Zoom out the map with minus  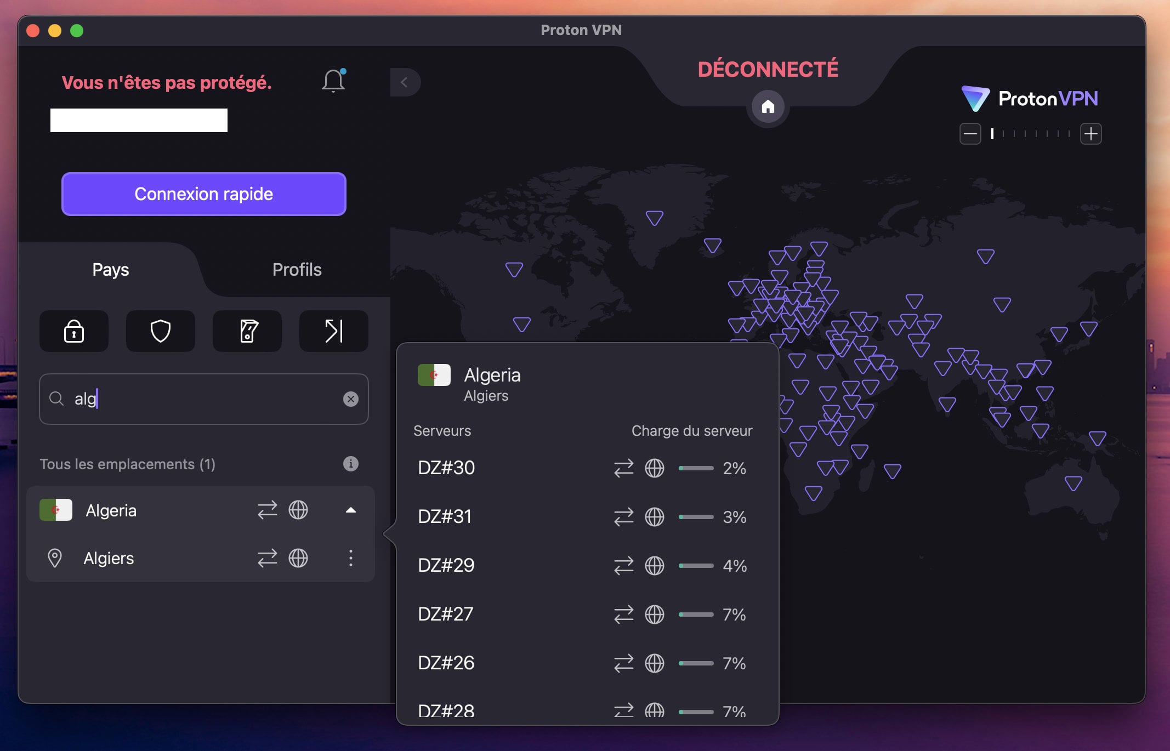970,134
